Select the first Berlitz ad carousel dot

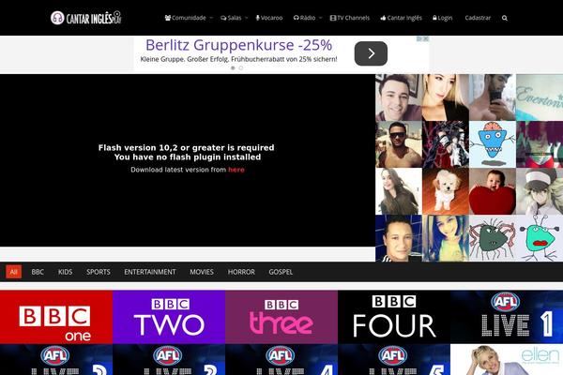(233, 67)
